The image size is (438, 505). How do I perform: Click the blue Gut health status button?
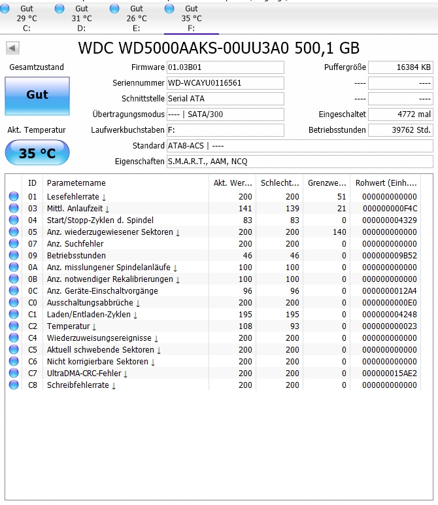tap(37, 96)
